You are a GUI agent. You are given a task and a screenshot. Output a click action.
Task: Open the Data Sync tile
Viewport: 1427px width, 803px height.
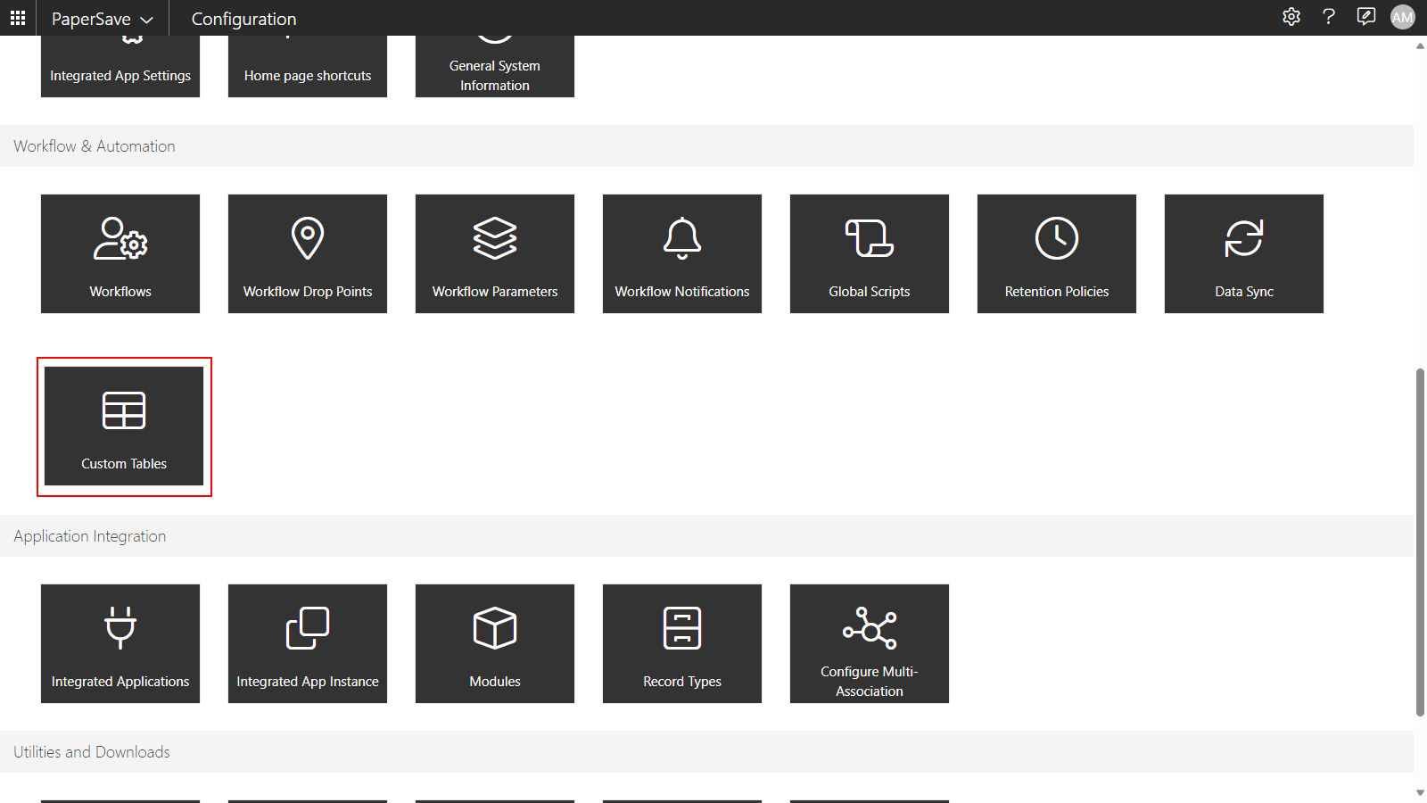tap(1244, 253)
